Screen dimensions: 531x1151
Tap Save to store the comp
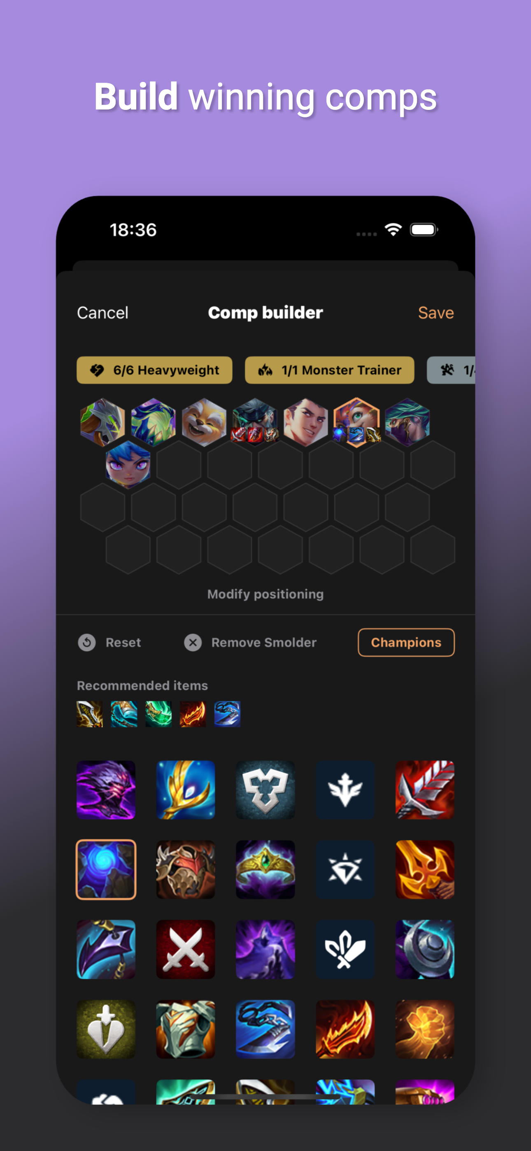pos(436,312)
